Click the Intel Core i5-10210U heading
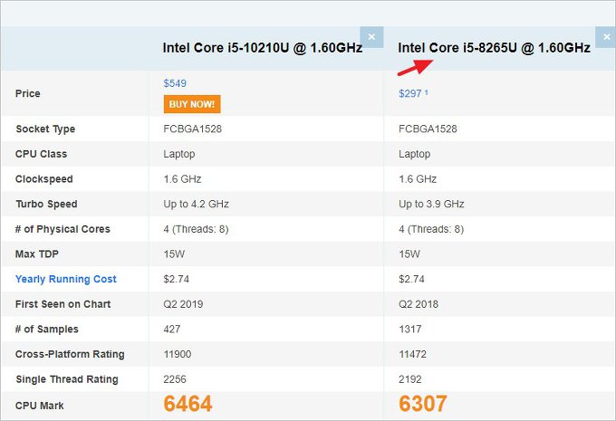This screenshot has width=616, height=421. (x=263, y=48)
